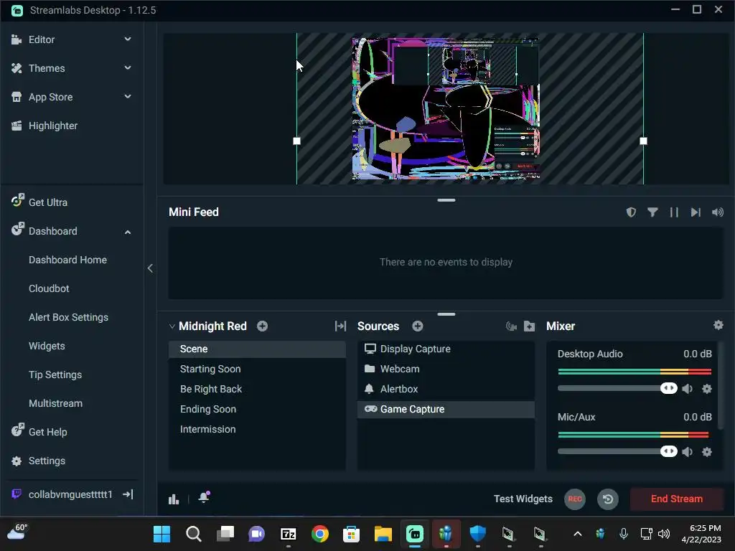
Task: Click the Mixer panel scrollbar
Action: tap(721, 385)
